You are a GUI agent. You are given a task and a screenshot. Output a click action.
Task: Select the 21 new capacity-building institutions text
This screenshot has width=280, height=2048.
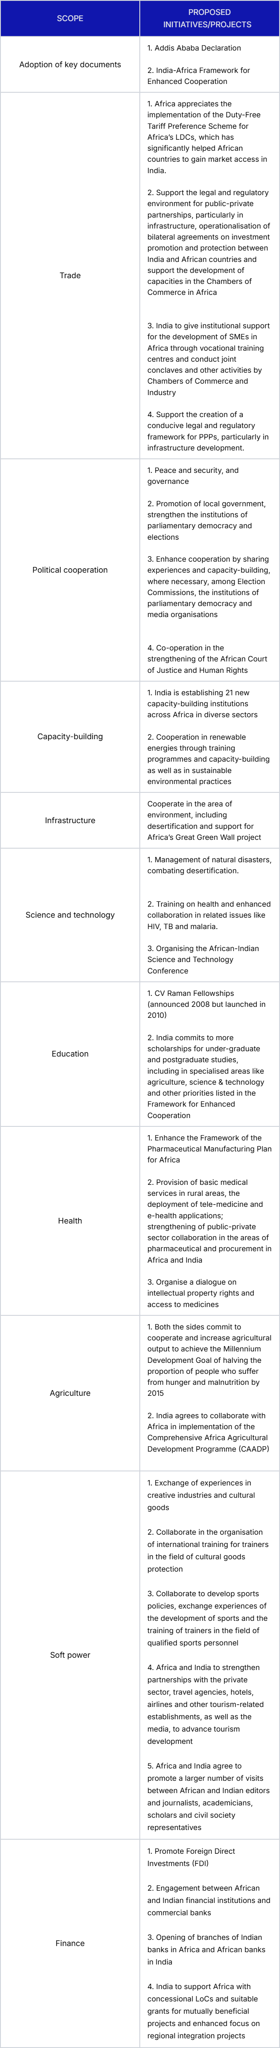[203, 704]
